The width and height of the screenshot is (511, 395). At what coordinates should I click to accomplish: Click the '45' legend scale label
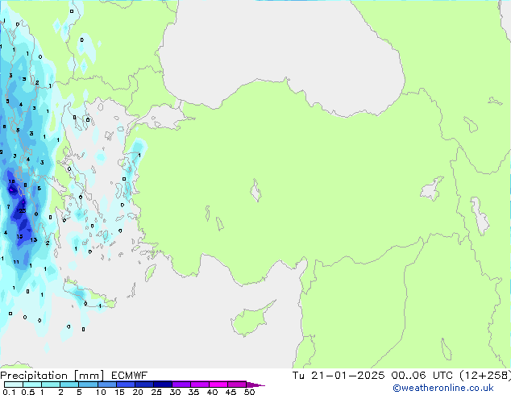[231, 392]
